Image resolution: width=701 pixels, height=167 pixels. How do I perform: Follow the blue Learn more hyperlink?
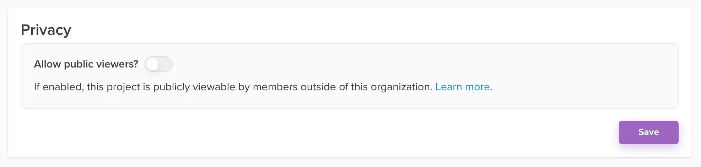pyautogui.click(x=462, y=87)
